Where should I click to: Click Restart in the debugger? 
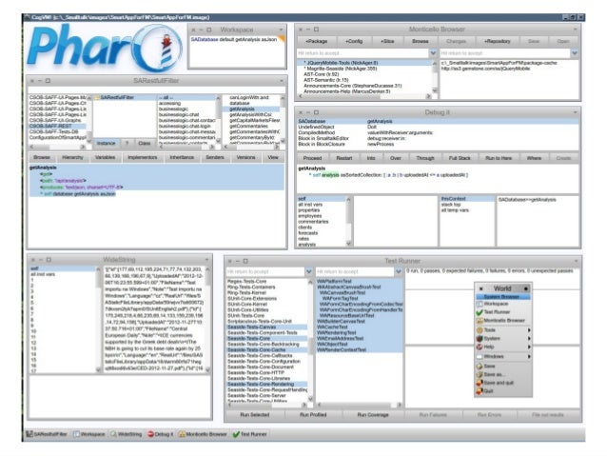[x=344, y=158]
